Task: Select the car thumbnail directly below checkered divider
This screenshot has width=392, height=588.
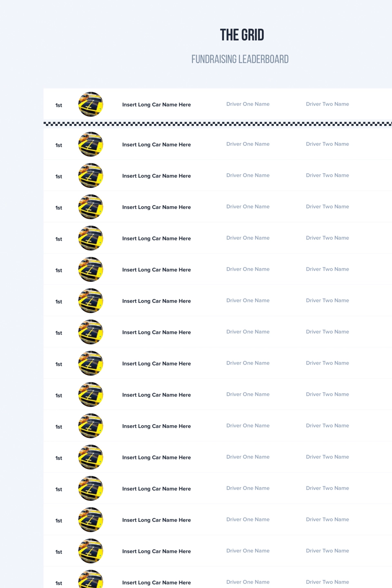Action: click(x=91, y=144)
